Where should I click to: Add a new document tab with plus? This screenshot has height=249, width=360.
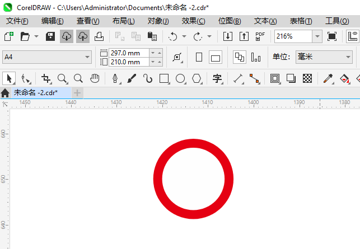click(77, 93)
